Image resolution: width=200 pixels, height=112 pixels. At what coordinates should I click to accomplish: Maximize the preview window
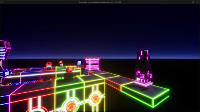[x=193, y=2]
